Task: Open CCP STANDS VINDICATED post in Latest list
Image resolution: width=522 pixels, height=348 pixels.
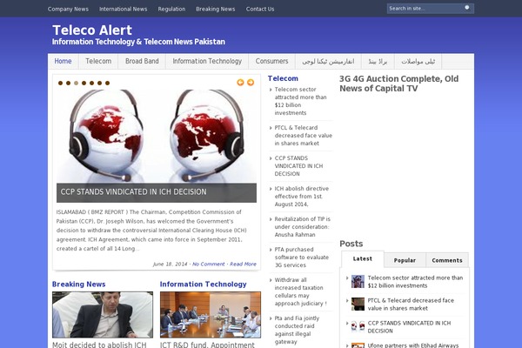Action: [x=409, y=327]
